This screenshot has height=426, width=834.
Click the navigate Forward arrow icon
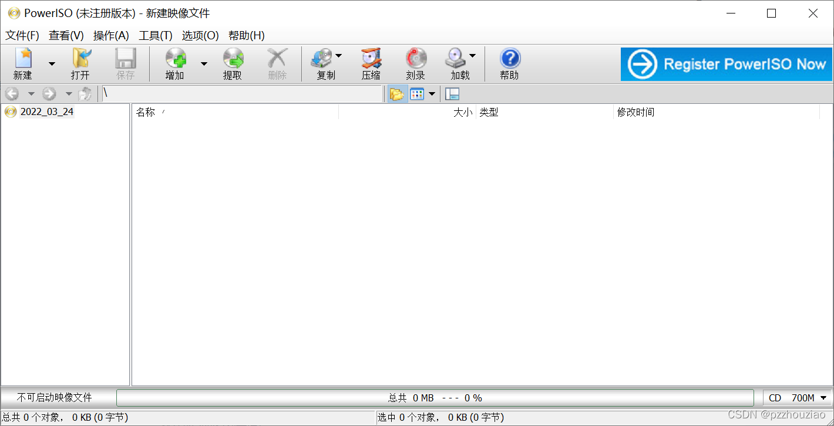pyautogui.click(x=49, y=94)
